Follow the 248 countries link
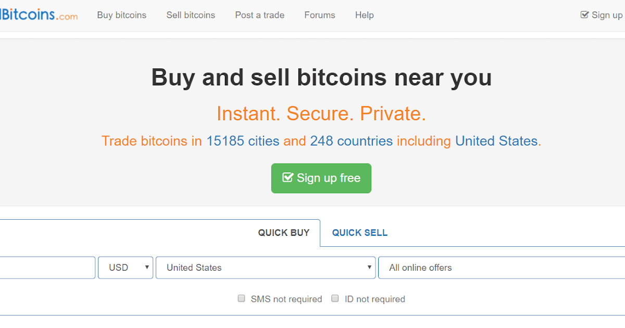The image size is (625, 328). tap(351, 141)
